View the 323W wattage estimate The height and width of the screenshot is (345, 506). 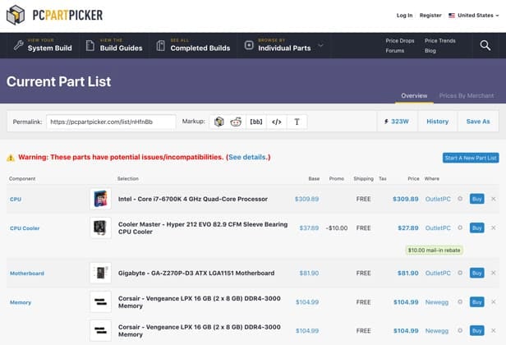pyautogui.click(x=397, y=122)
